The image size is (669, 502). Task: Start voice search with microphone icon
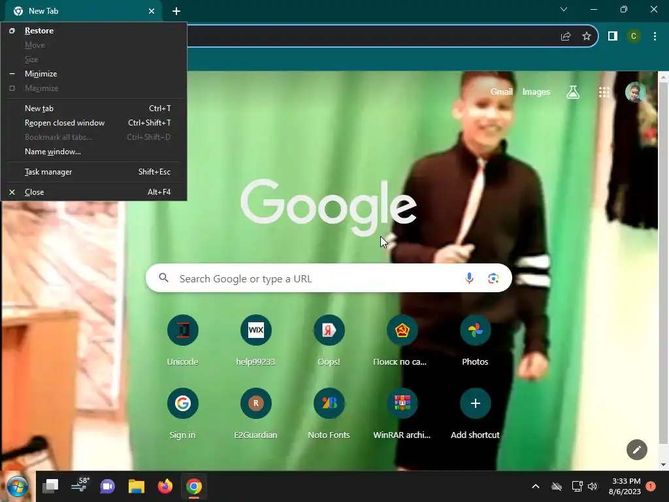(469, 278)
